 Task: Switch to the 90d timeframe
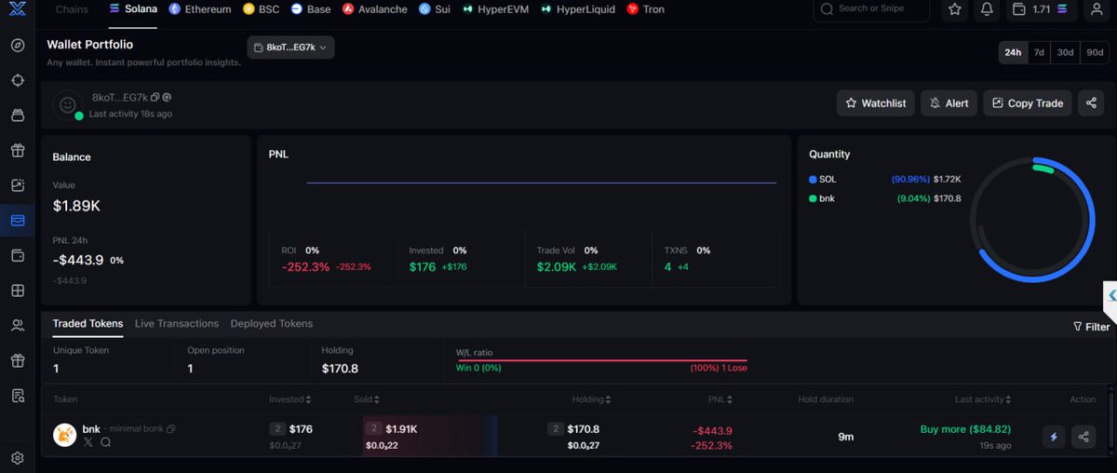(1095, 53)
